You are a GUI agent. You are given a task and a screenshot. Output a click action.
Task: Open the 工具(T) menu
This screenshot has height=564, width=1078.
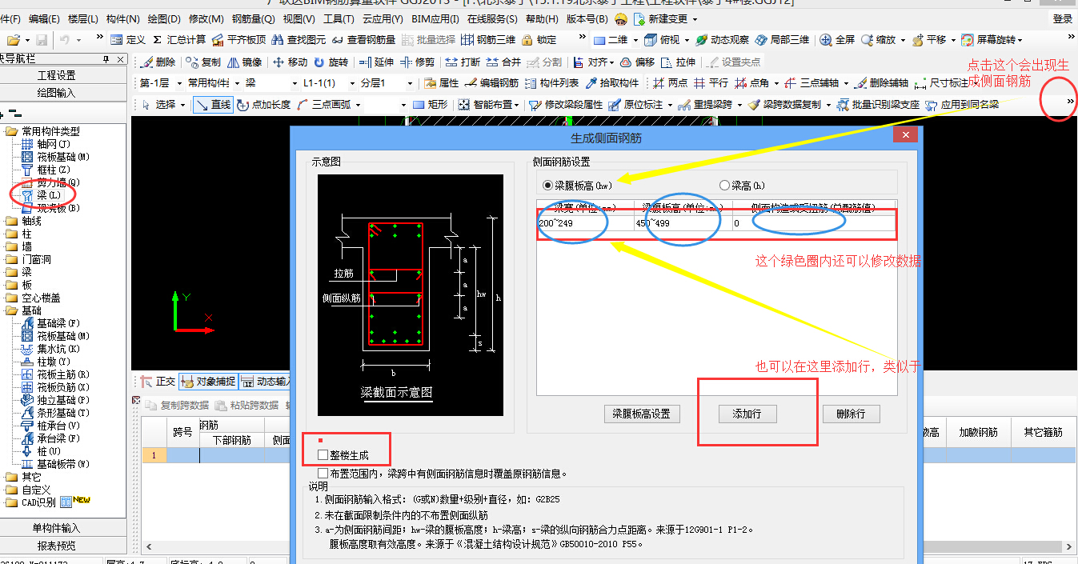point(339,18)
